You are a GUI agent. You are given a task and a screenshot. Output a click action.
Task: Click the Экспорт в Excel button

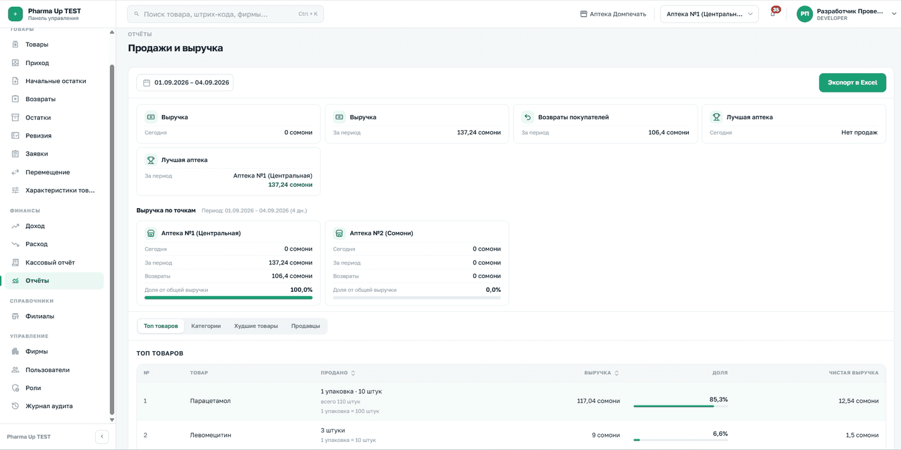coord(852,82)
